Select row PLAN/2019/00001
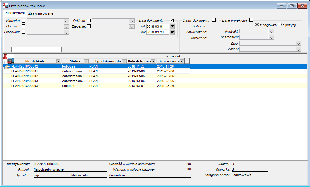 (x=155, y=71)
